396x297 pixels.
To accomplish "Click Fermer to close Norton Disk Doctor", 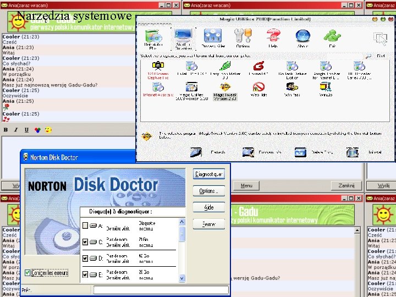I will [x=209, y=224].
